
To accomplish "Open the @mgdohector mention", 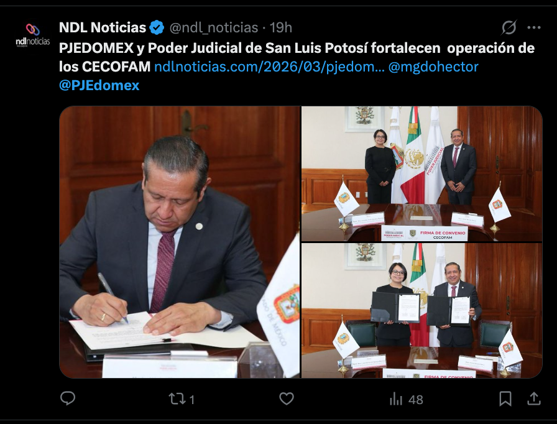I will click(433, 67).
